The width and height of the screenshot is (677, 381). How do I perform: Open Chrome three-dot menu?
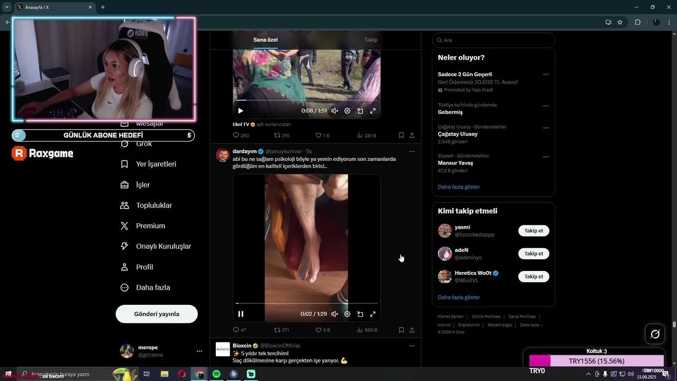(670, 22)
